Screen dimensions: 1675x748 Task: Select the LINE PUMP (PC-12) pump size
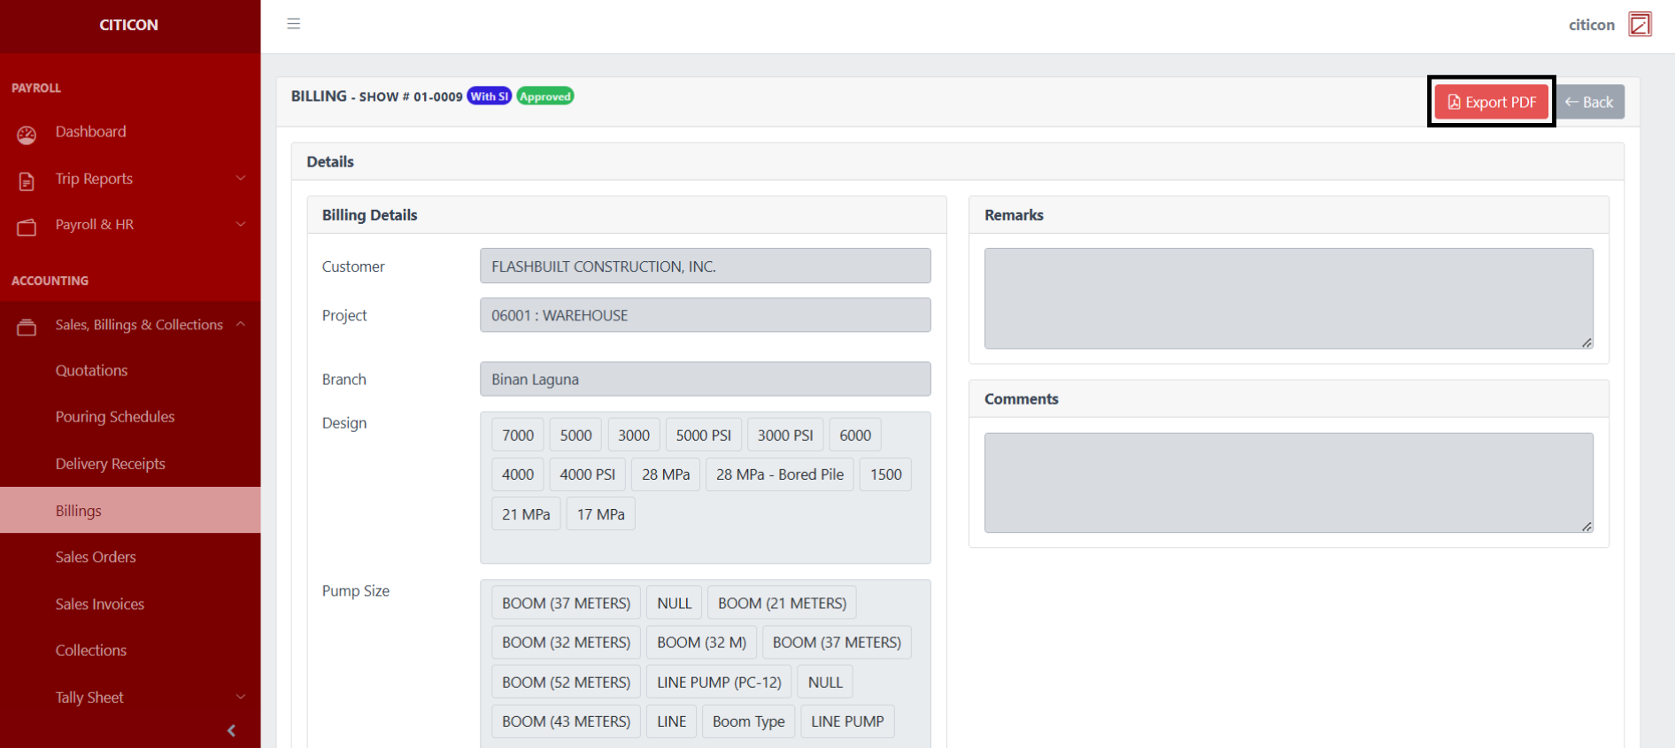[x=718, y=682]
